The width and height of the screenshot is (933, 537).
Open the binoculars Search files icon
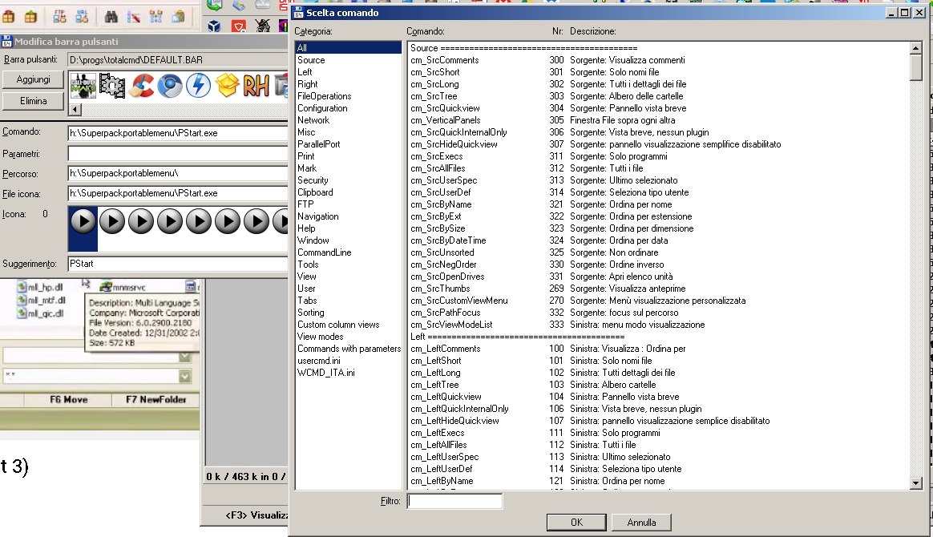(111, 17)
